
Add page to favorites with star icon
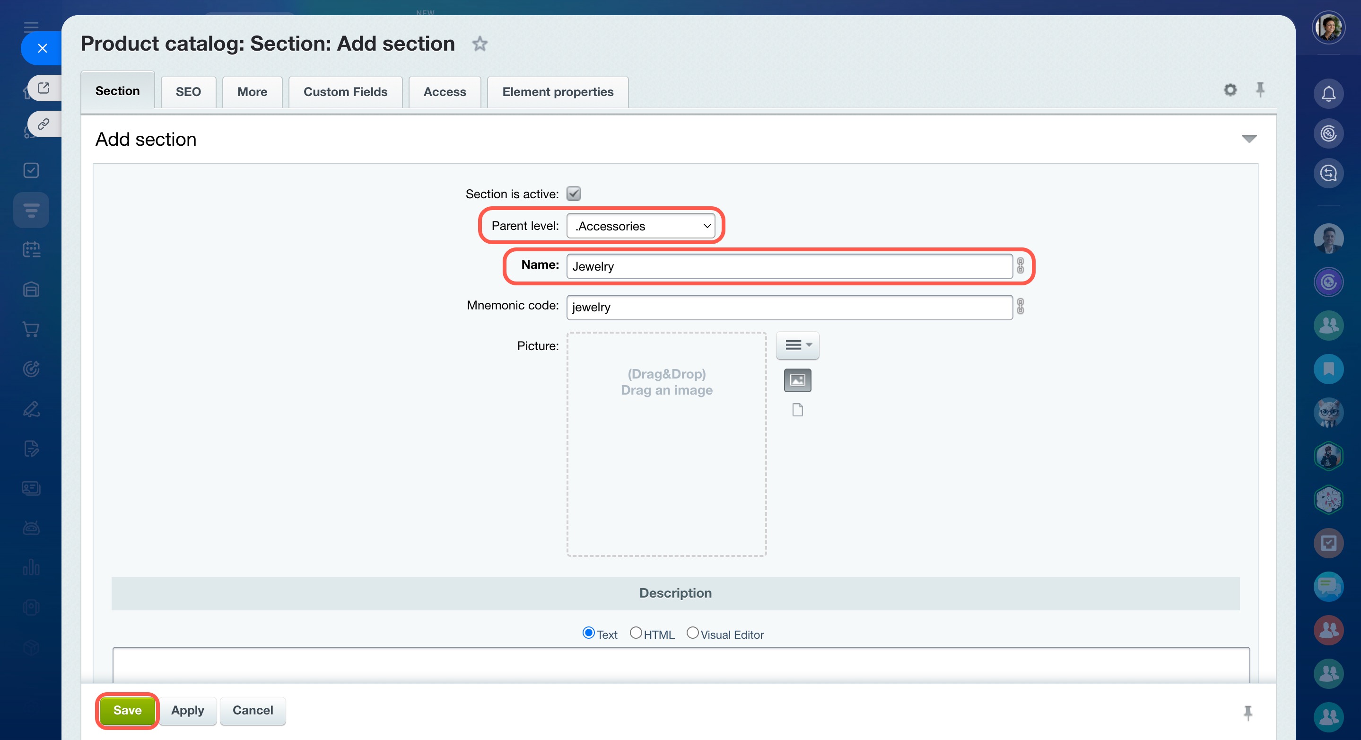[x=479, y=44]
